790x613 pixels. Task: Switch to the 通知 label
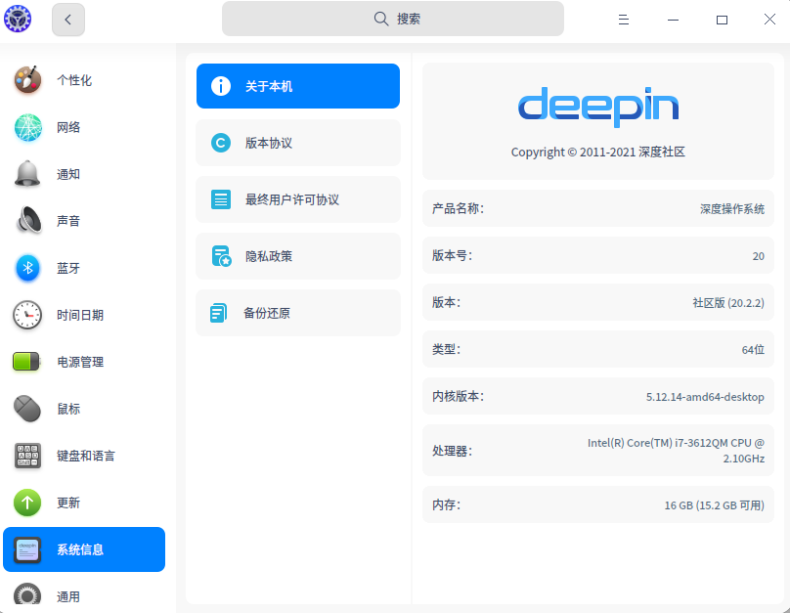pyautogui.click(x=68, y=174)
